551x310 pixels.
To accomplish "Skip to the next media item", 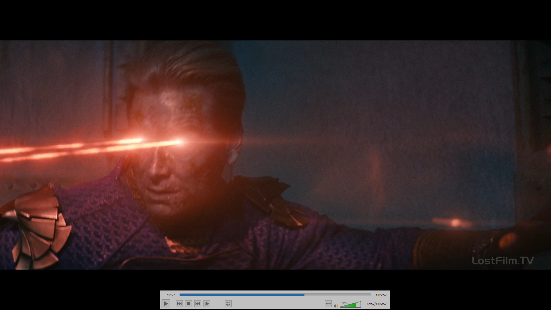I will tap(198, 304).
